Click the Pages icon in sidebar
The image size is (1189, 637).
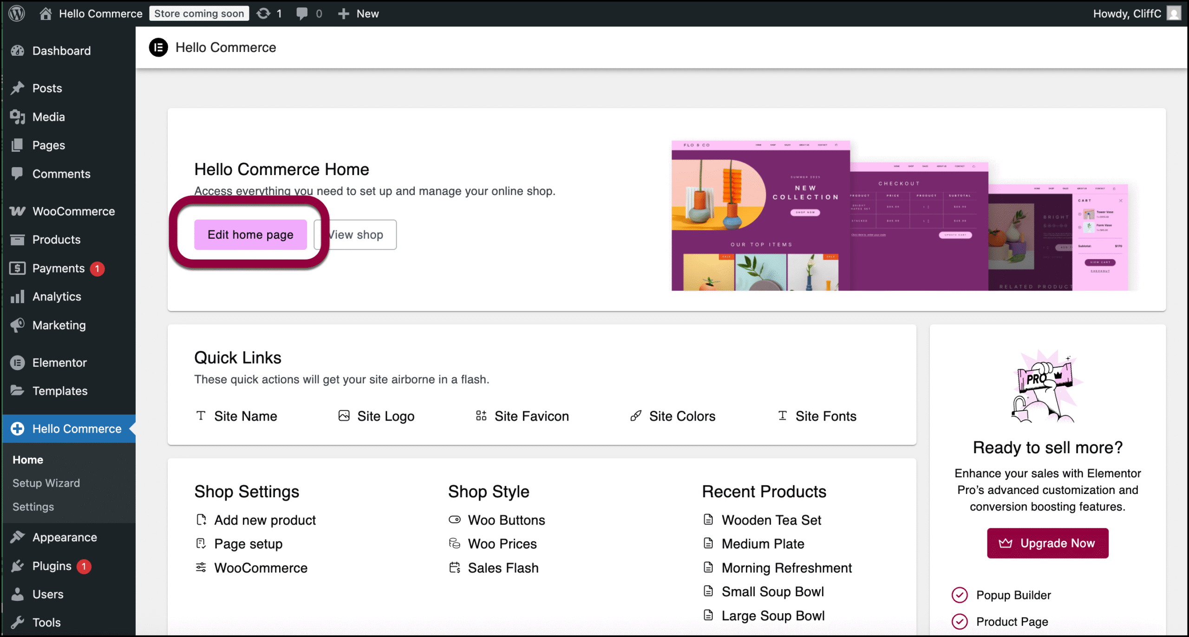pyautogui.click(x=18, y=145)
